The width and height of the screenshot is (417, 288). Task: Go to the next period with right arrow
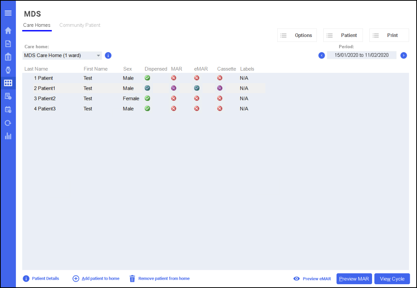(404, 55)
